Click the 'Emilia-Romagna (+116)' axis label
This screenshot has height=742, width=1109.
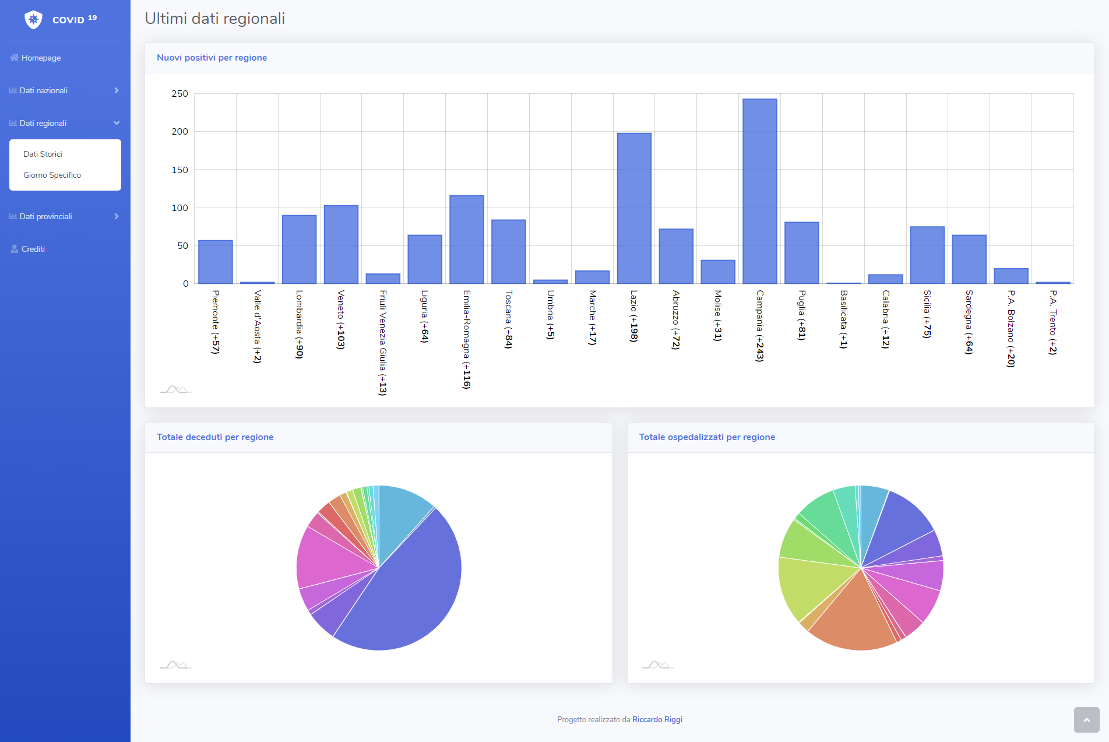pyautogui.click(x=466, y=339)
